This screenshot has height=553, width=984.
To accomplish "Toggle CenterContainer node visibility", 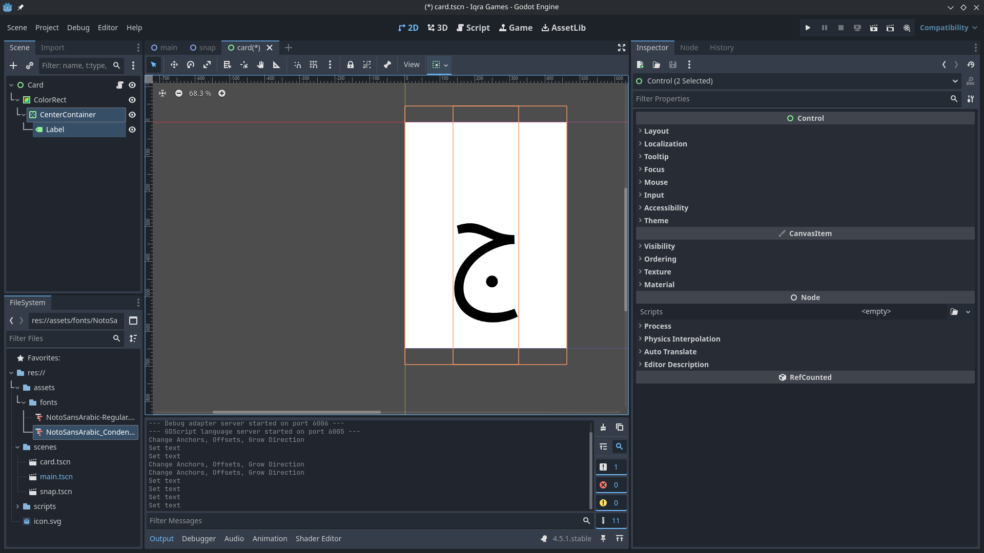I will (132, 115).
